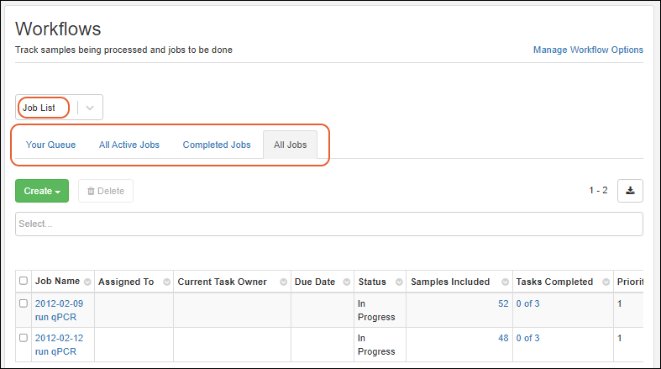Open Status column menu icon
661x369 pixels.
[x=398, y=282]
